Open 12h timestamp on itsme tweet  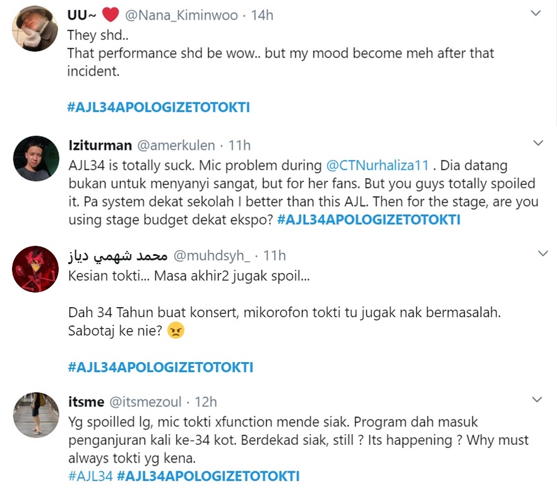pyautogui.click(x=206, y=402)
